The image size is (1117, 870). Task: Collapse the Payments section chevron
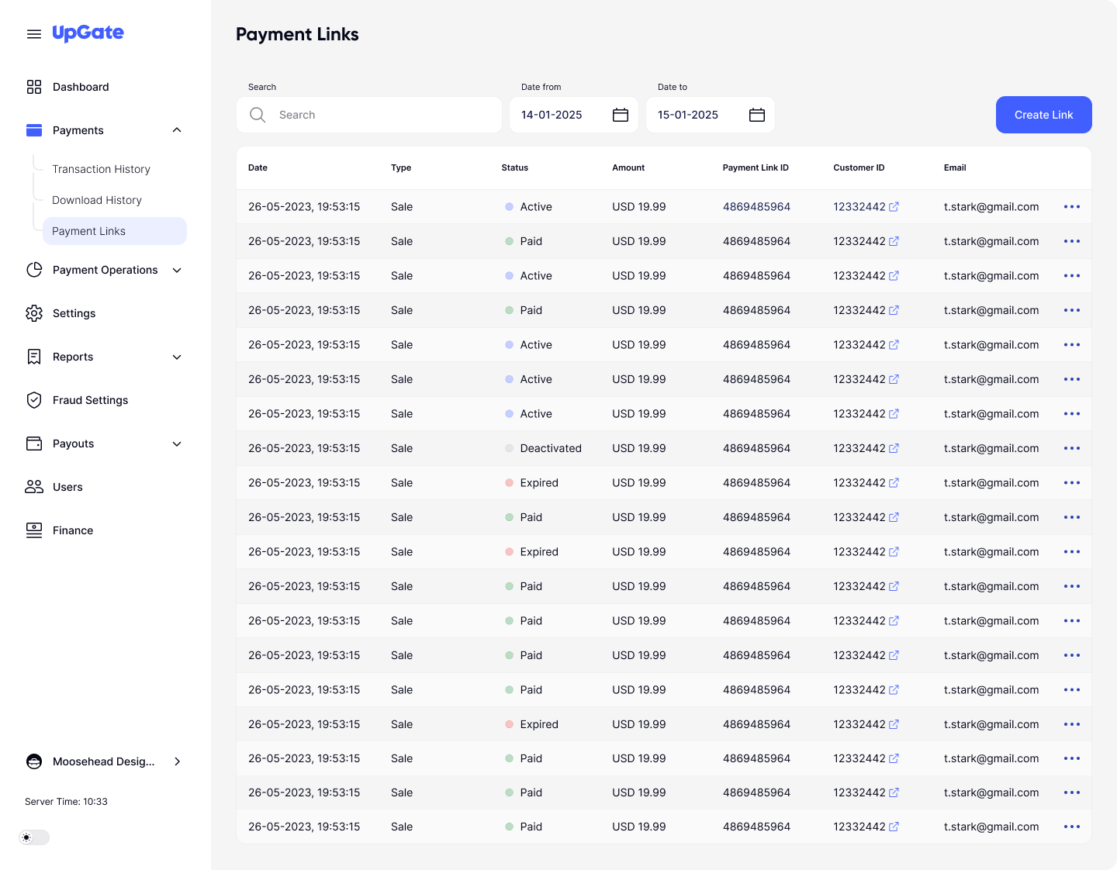[x=177, y=130]
